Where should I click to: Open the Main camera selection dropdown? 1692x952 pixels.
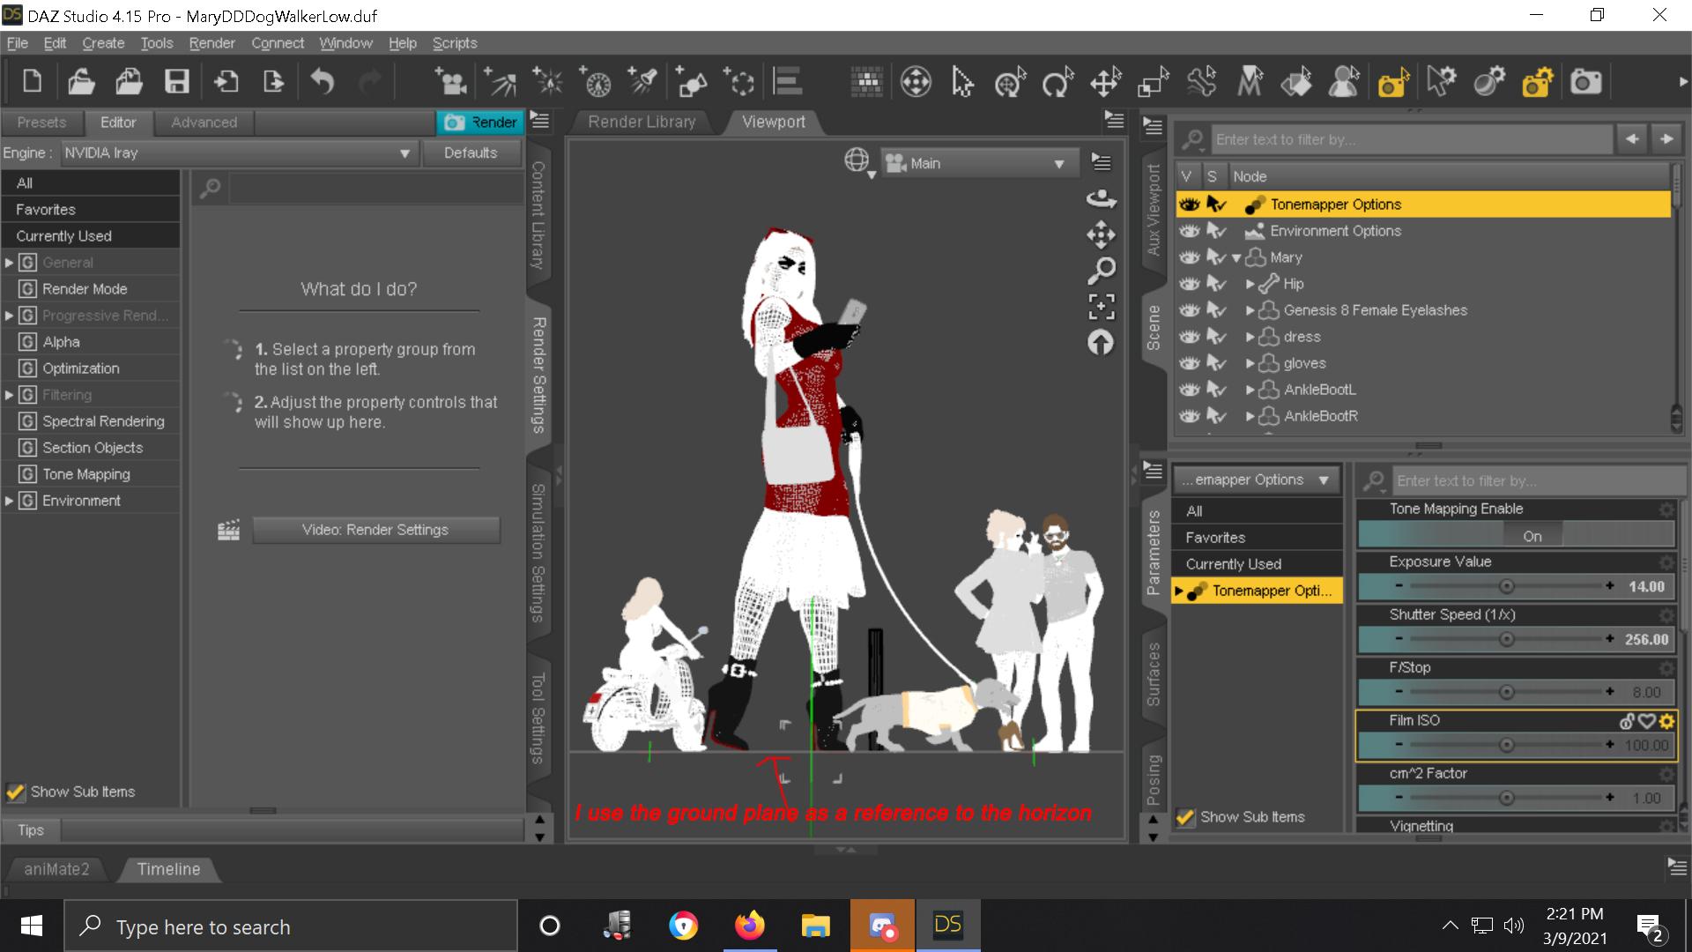coord(978,164)
